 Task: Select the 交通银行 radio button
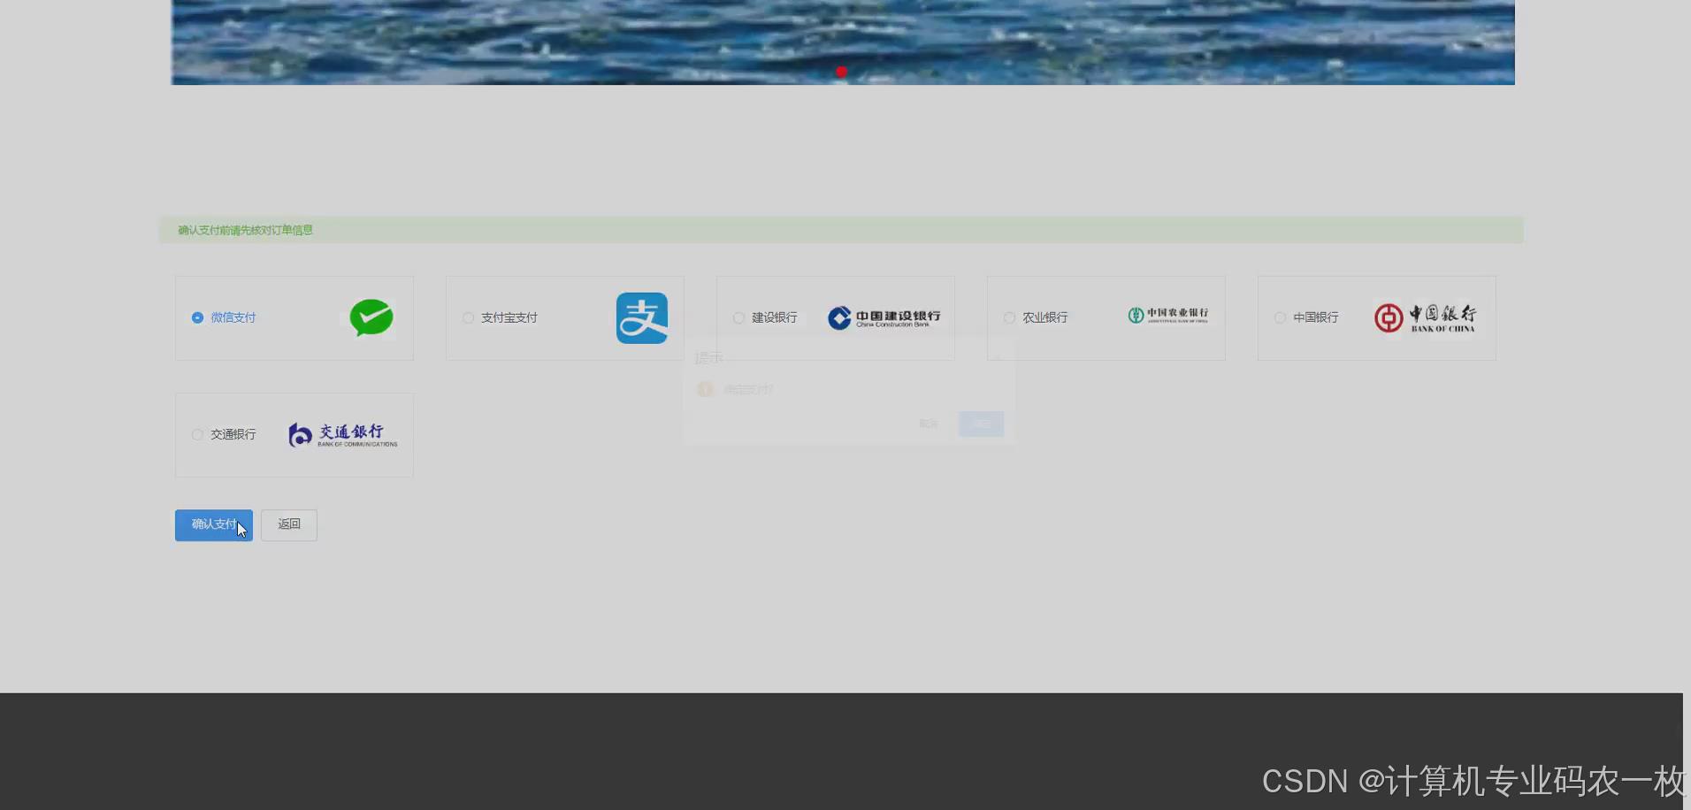coord(197,434)
